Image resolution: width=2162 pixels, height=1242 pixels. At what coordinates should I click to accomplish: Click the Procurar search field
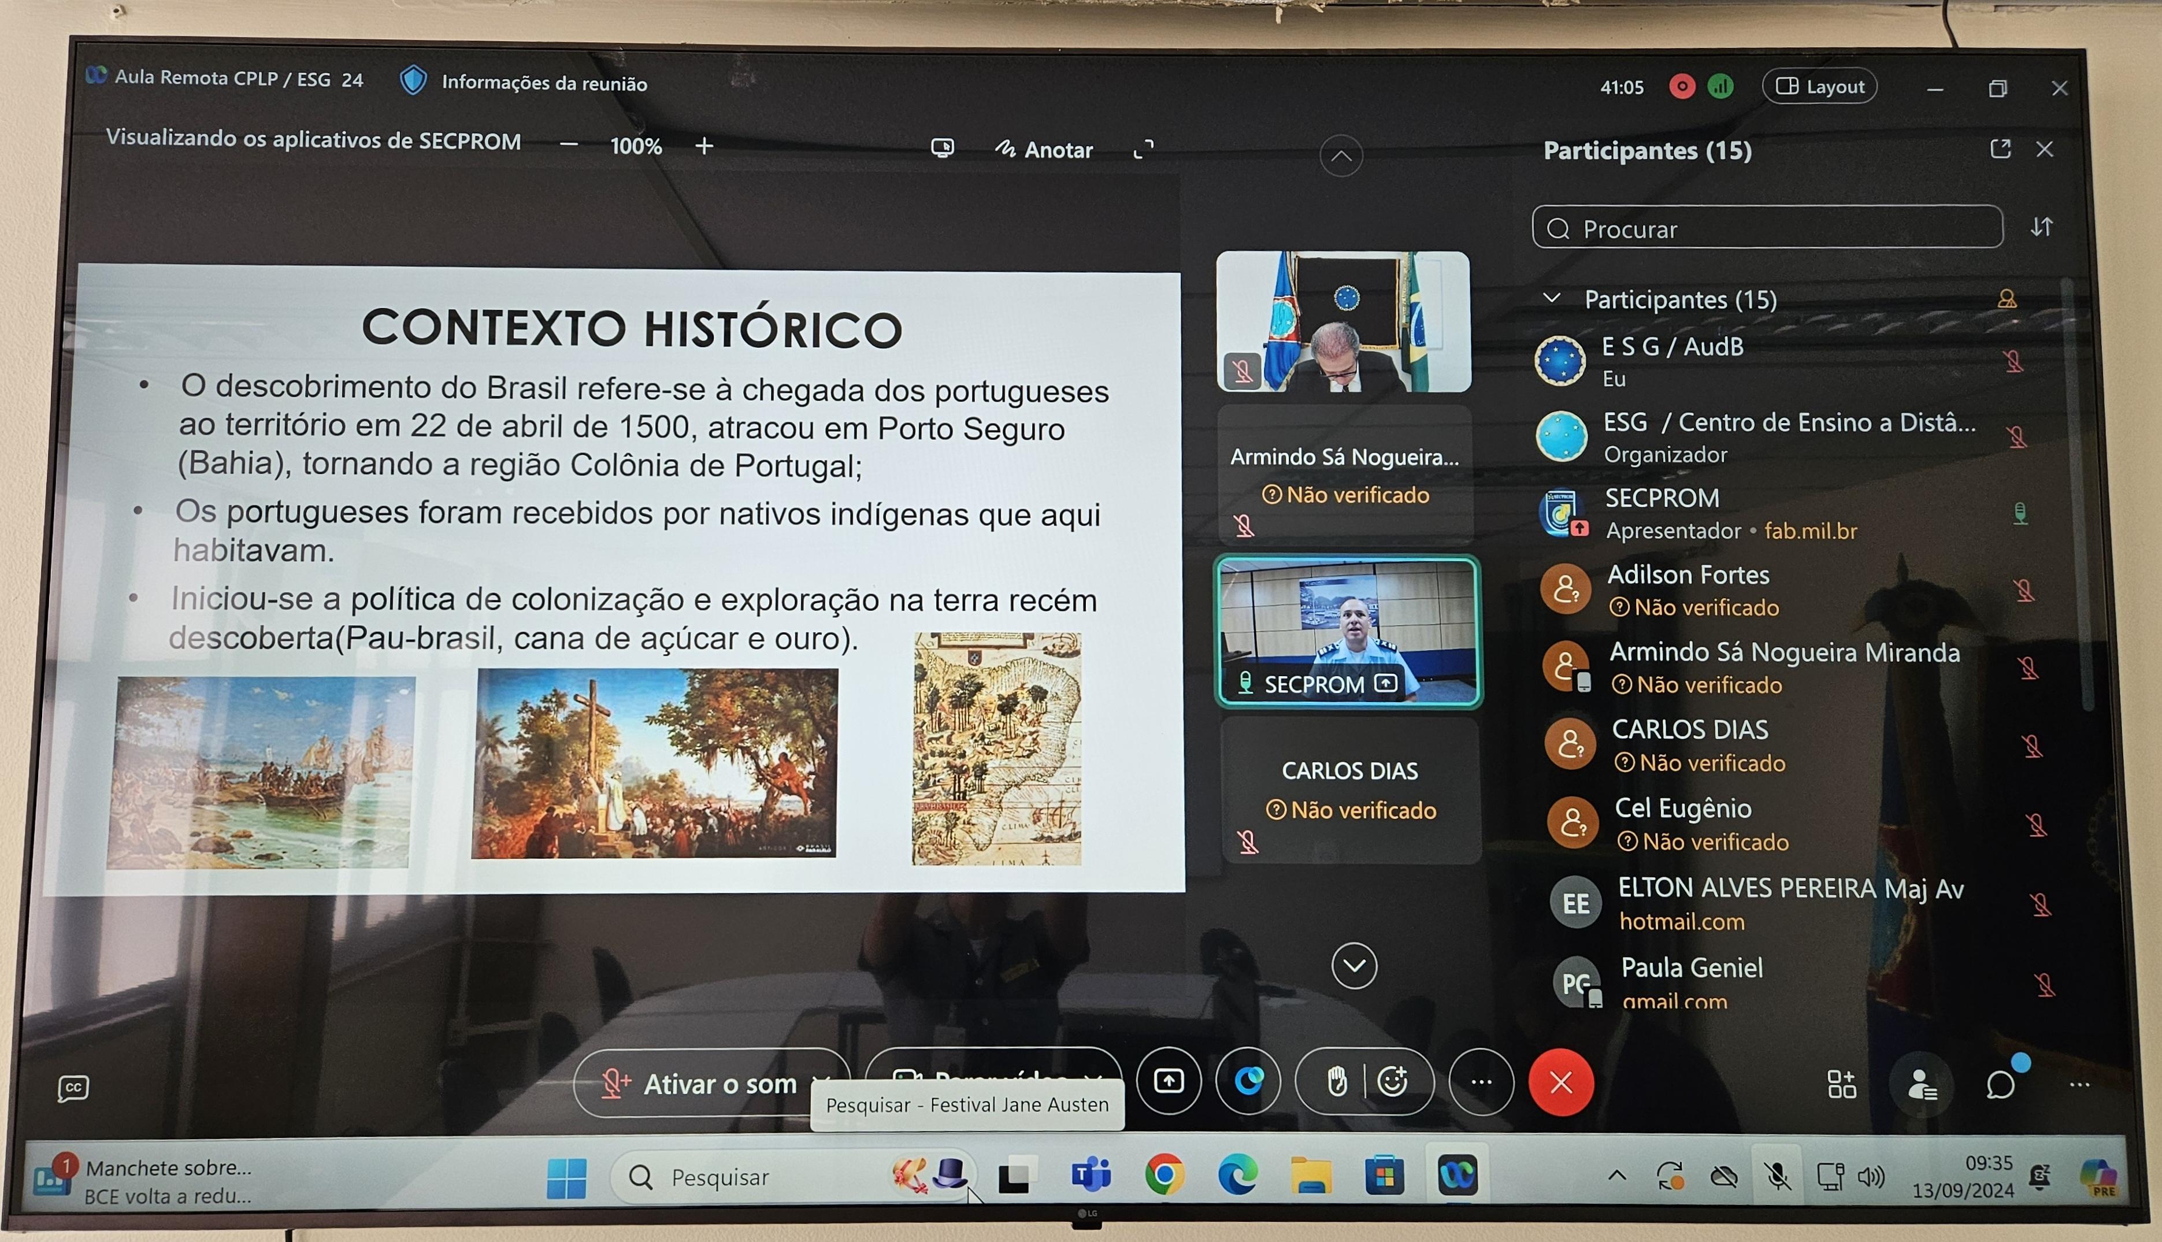(x=1766, y=228)
